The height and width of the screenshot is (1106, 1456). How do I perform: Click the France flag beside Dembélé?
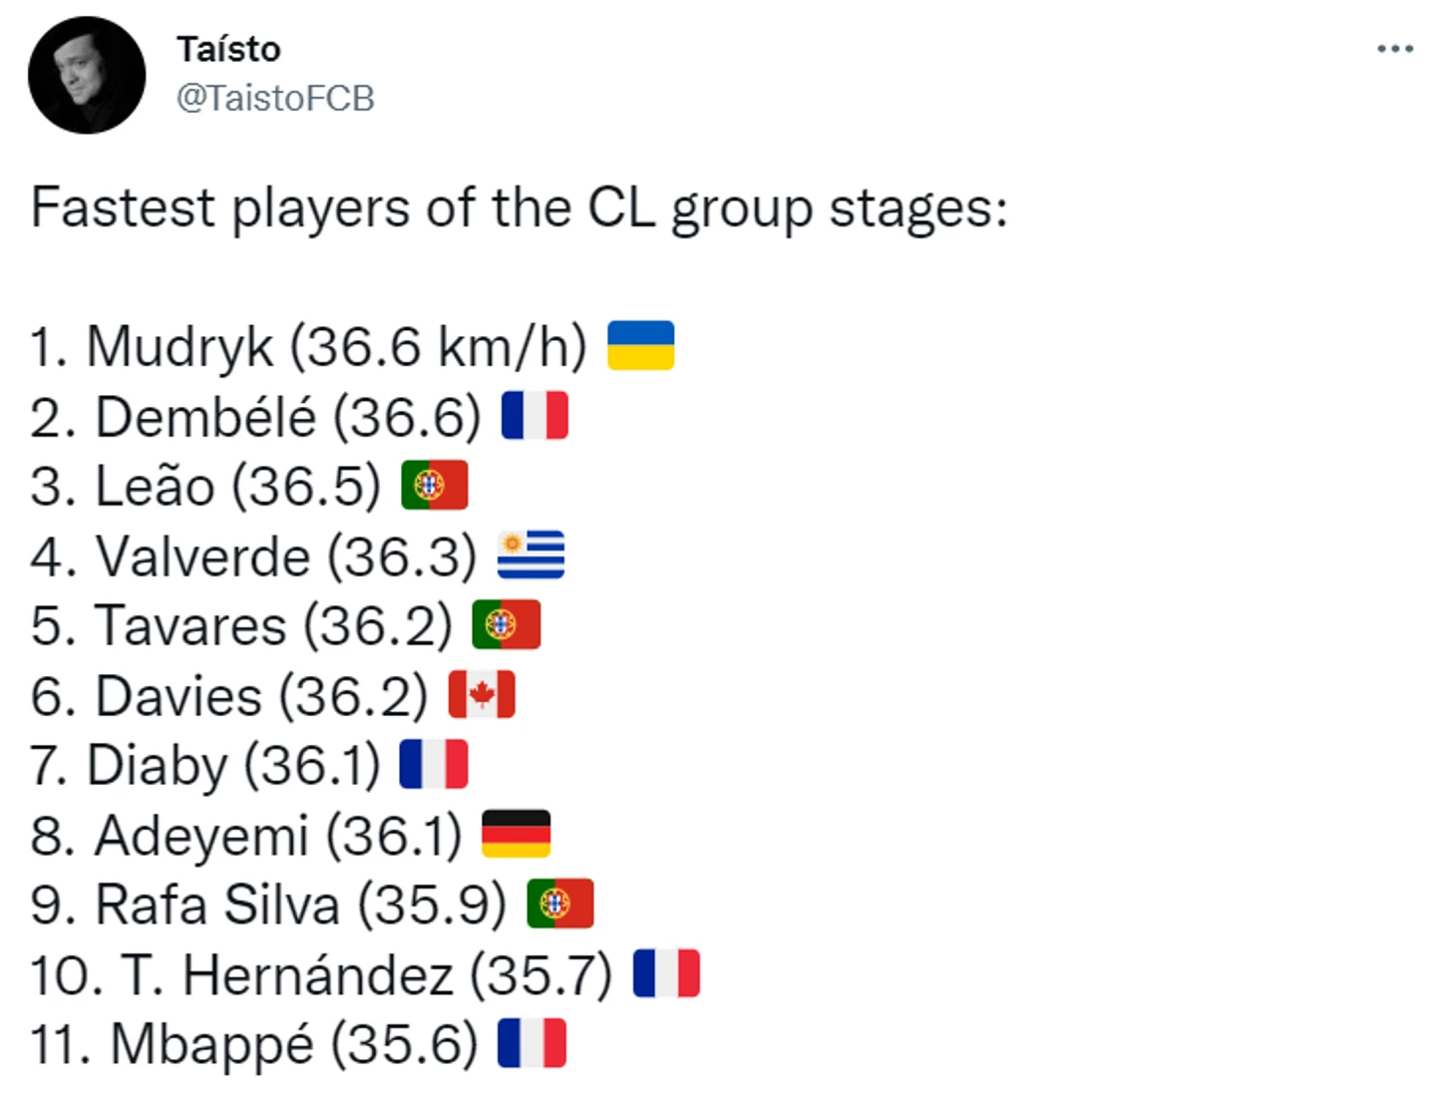(x=535, y=416)
